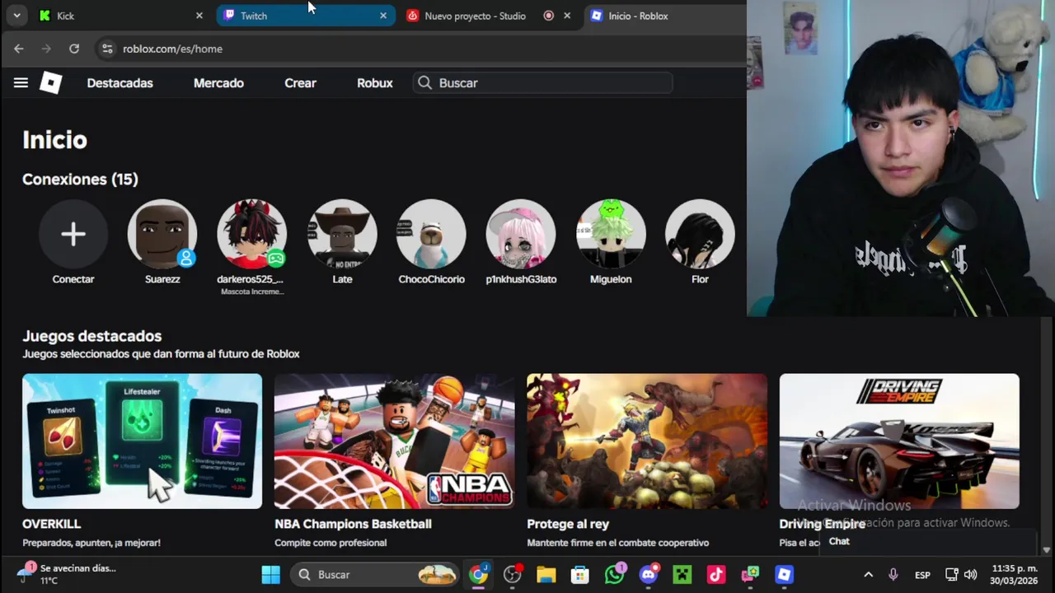Open TikTok from the taskbar

pyautogui.click(x=715, y=575)
